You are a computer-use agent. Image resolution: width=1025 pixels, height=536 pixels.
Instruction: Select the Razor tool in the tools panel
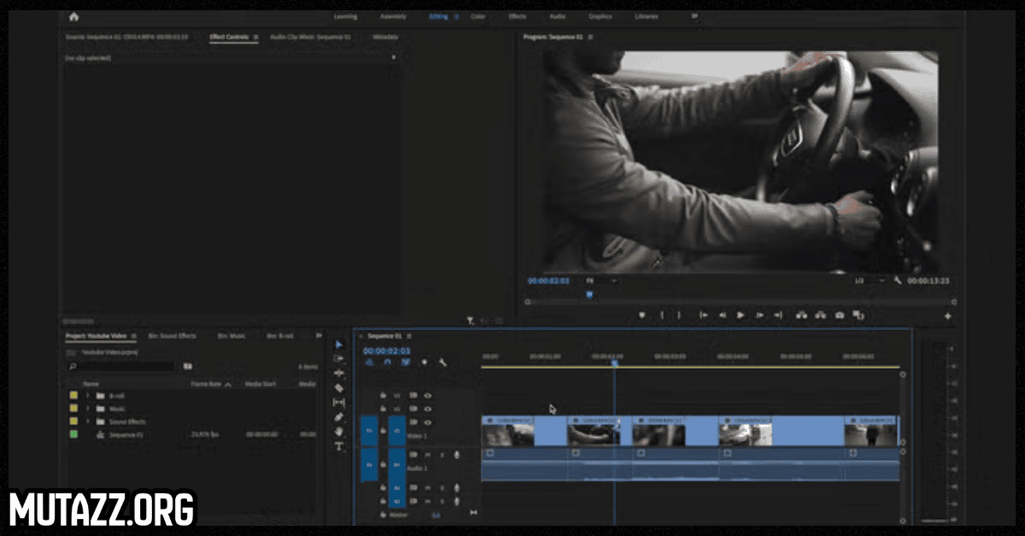[339, 387]
